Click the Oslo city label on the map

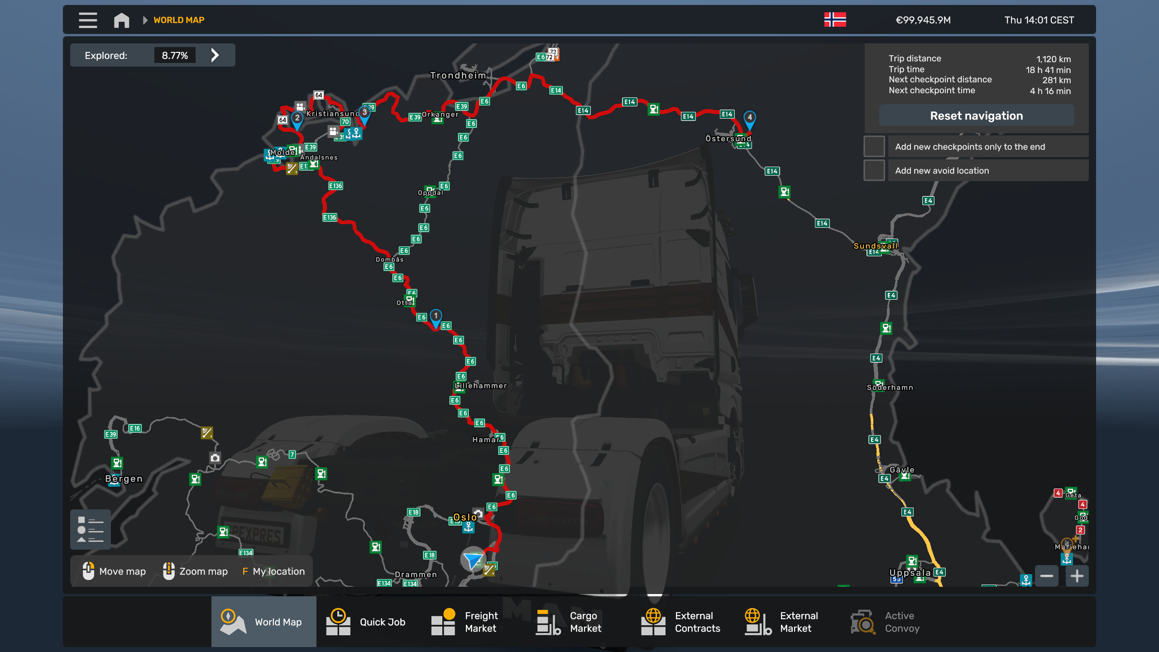[x=465, y=517]
